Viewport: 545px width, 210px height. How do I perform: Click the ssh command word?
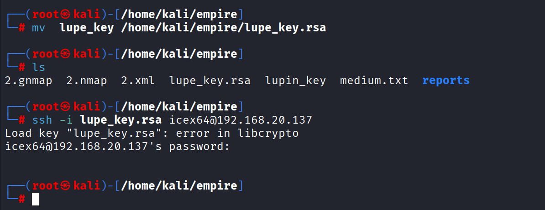pos(42,120)
